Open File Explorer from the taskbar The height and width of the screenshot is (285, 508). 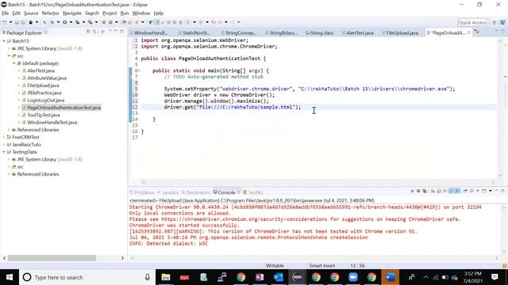(x=166, y=277)
